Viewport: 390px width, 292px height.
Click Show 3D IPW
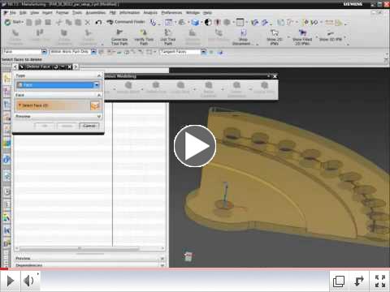331,36
